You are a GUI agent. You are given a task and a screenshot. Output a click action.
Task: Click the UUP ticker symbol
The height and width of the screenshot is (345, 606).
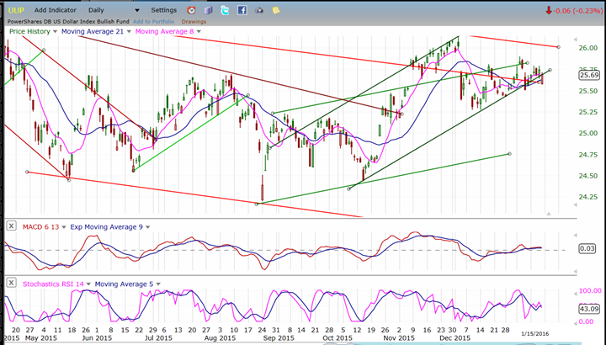pyautogui.click(x=16, y=10)
